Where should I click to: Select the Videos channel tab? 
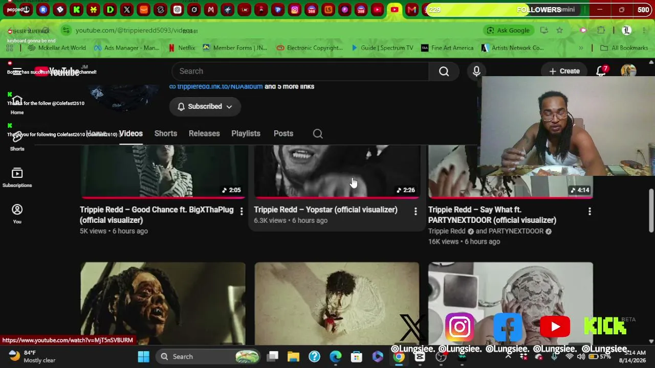click(x=131, y=134)
